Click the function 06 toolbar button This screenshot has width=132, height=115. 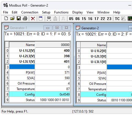[78, 19]
